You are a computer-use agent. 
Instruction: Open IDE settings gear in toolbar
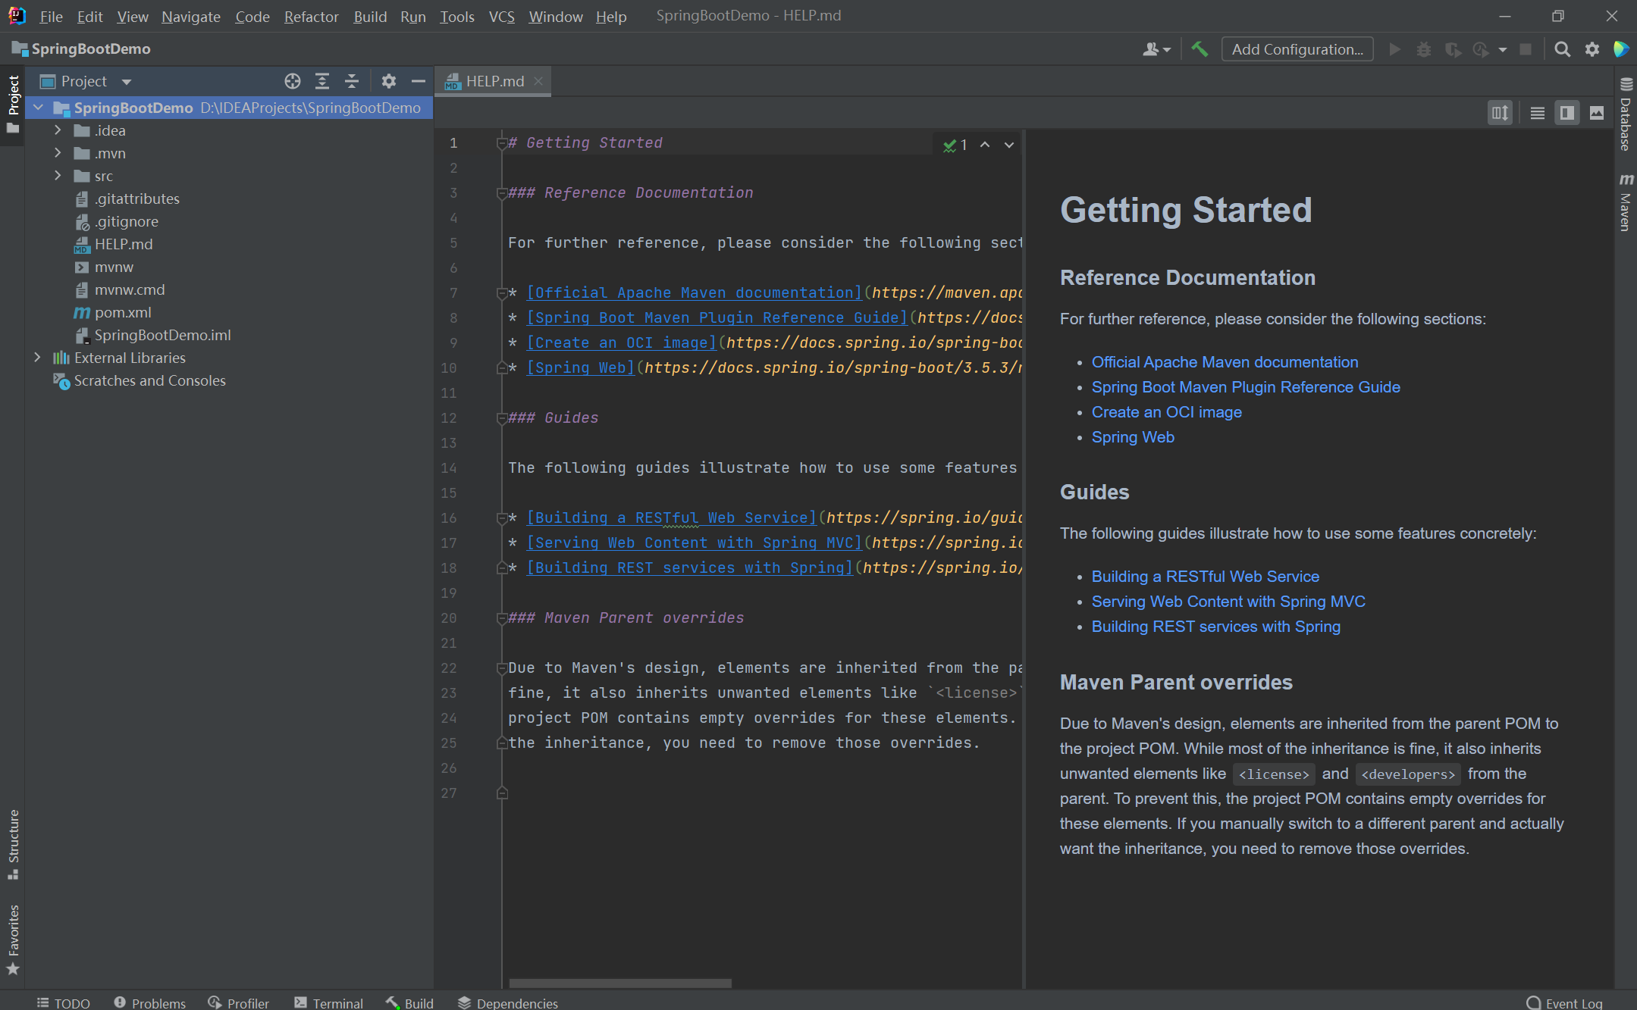tap(1592, 49)
